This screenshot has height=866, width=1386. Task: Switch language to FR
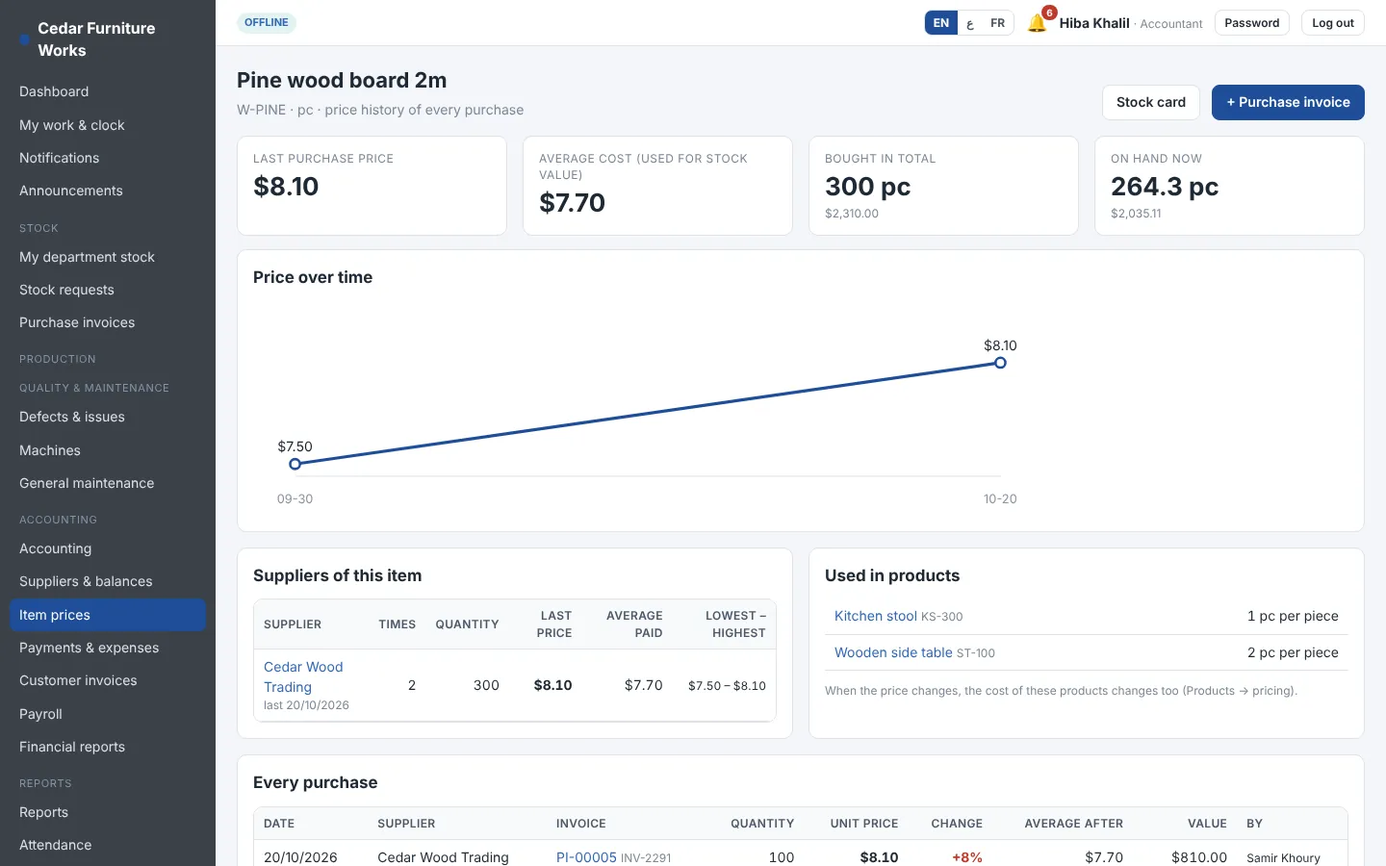tap(997, 23)
